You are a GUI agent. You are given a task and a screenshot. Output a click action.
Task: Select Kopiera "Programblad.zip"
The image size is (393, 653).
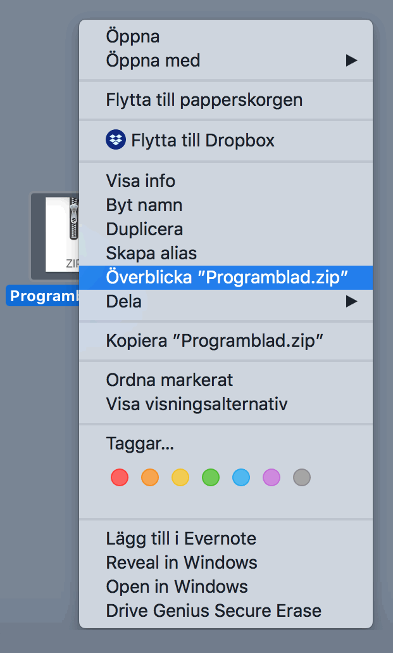pos(215,340)
